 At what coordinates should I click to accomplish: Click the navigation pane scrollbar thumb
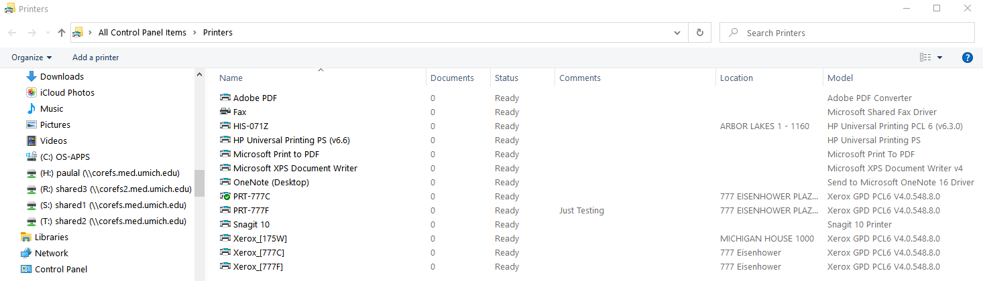tap(199, 182)
